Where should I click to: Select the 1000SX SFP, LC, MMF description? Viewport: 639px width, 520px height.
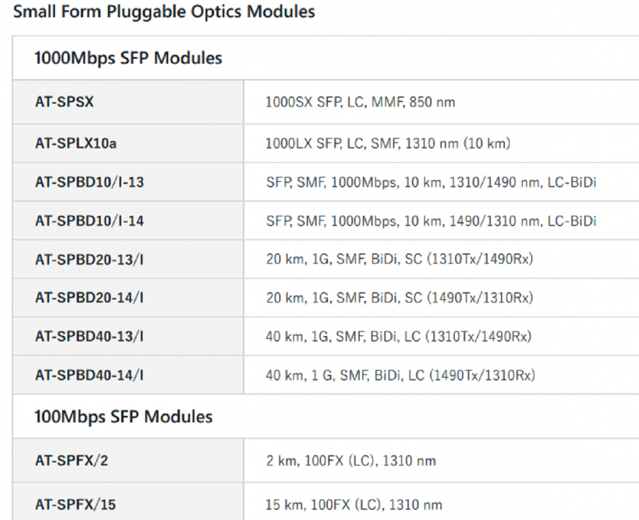[360, 102]
